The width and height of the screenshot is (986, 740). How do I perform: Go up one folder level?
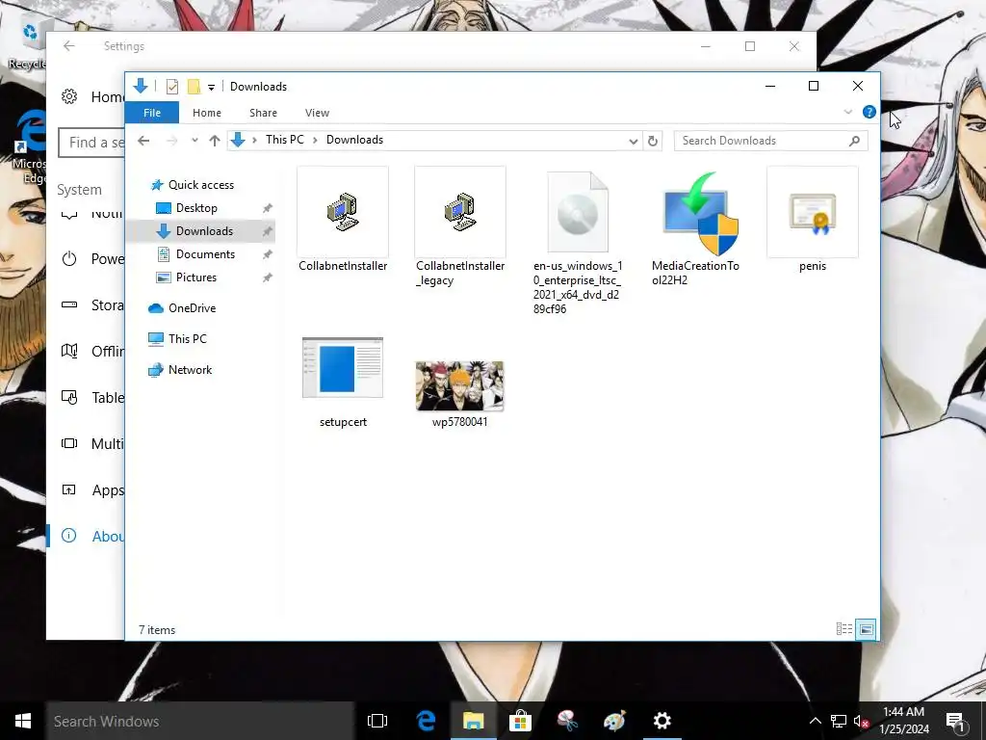215,141
